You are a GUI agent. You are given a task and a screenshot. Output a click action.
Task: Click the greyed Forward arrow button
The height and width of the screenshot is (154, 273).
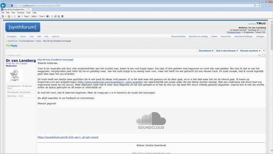[x=8, y=5]
